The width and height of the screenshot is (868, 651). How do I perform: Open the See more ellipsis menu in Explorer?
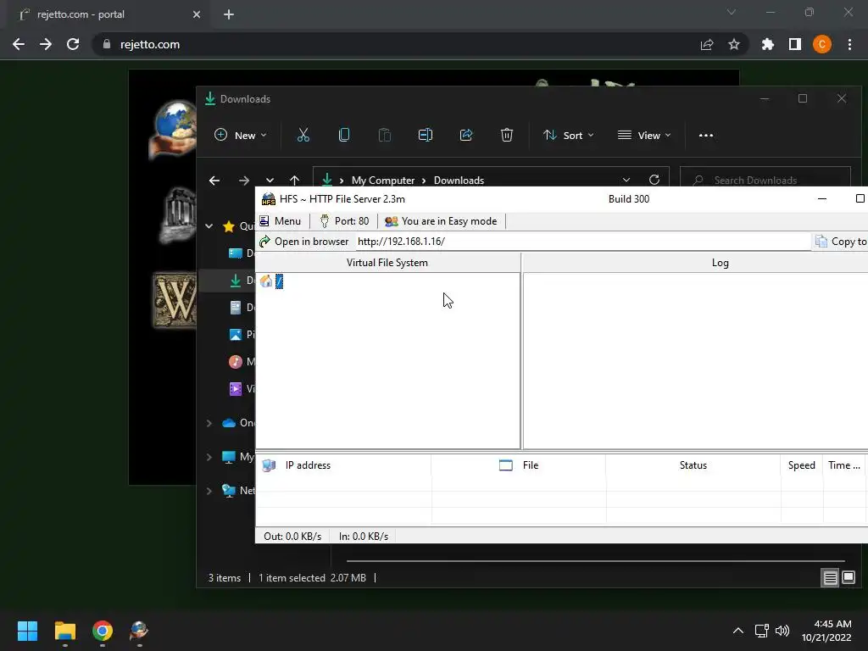(706, 135)
